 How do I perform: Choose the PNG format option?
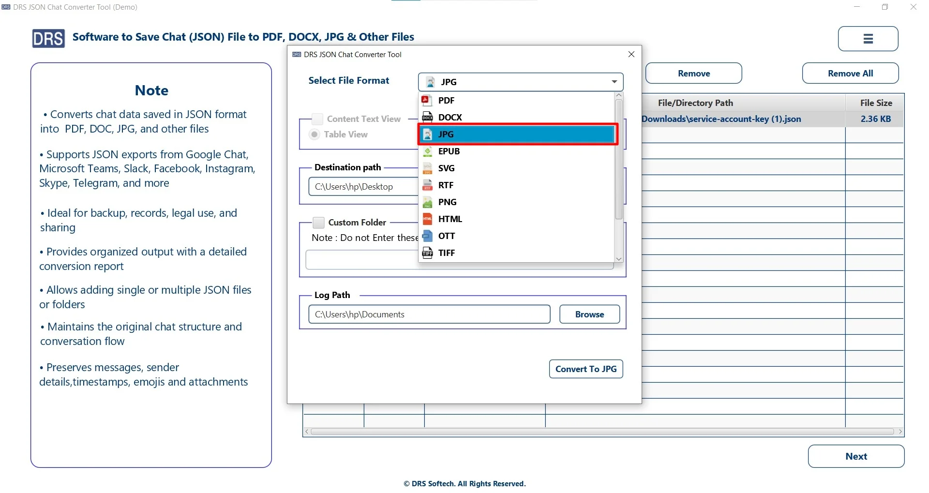click(x=516, y=202)
